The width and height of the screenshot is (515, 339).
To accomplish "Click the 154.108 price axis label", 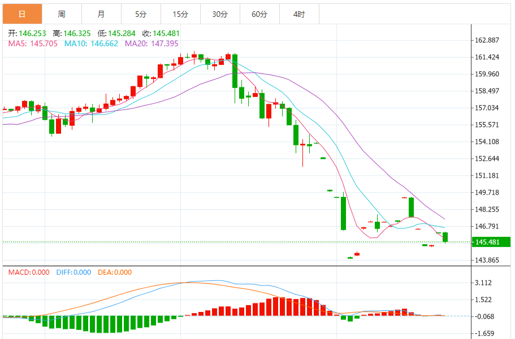I will (x=487, y=142).
